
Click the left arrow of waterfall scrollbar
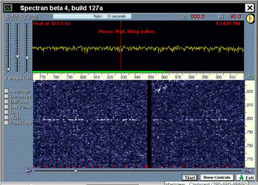(x=29, y=171)
